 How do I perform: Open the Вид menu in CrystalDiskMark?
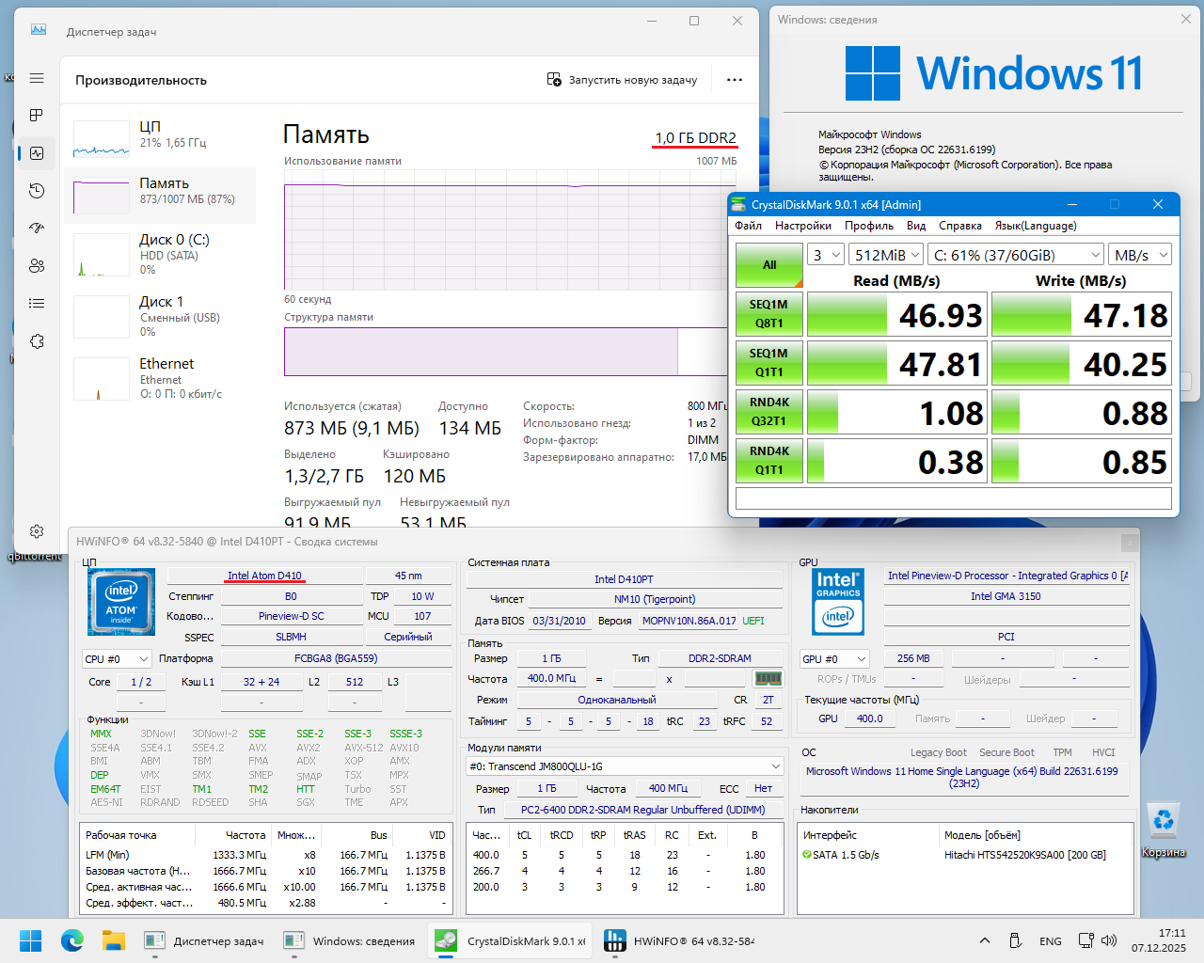pyautogui.click(x=916, y=226)
